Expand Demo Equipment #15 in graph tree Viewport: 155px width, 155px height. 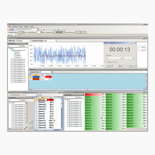pyautogui.click(x=11, y=82)
